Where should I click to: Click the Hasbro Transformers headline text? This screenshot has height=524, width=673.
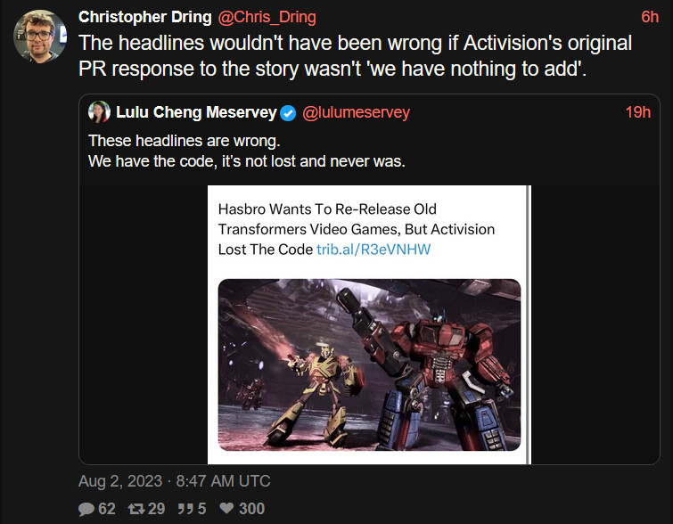tap(357, 229)
